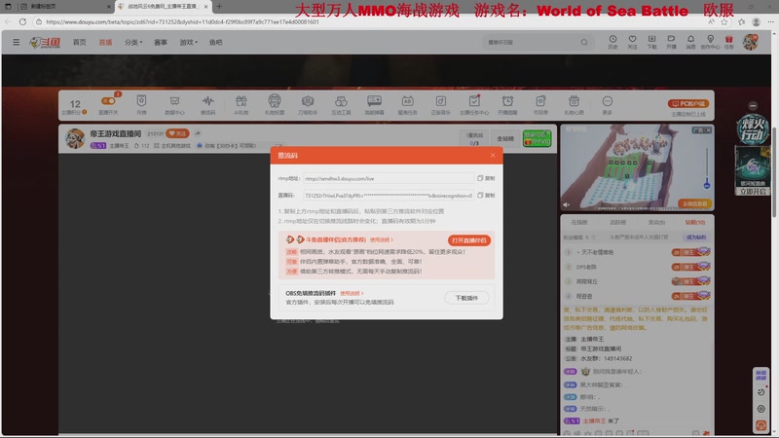Click the 下载插件 button

tap(466, 298)
